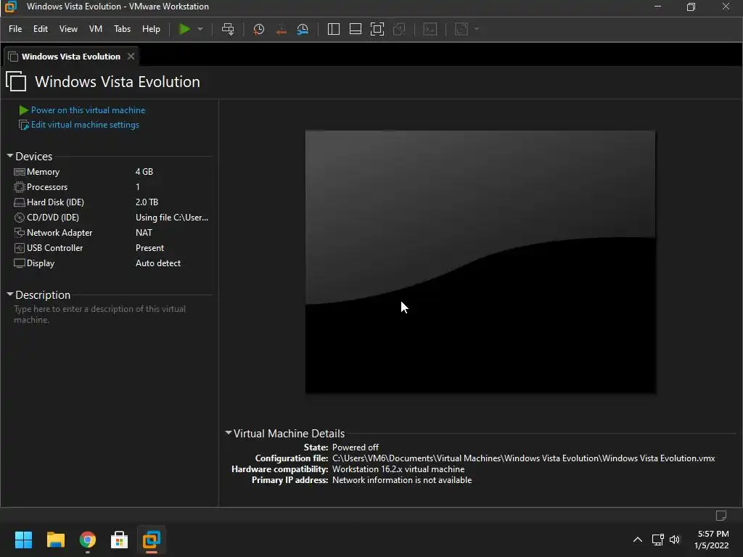Collapse the Description section
Screen dimensions: 743x557
(x=10, y=294)
